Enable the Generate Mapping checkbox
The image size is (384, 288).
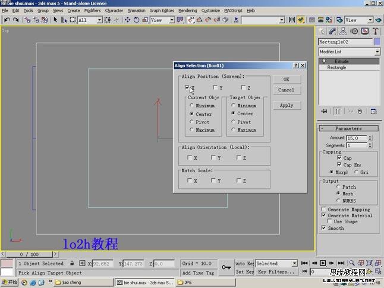[324, 209]
